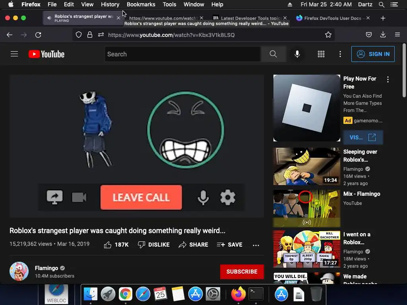Click the padlock site security icon
Viewport: 407px width, 305px height.
point(90,35)
